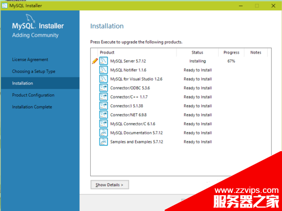The width and height of the screenshot is (282, 211).
Task: Select MySQL Documentation 5.7.12 text
Action: [x=136, y=133]
